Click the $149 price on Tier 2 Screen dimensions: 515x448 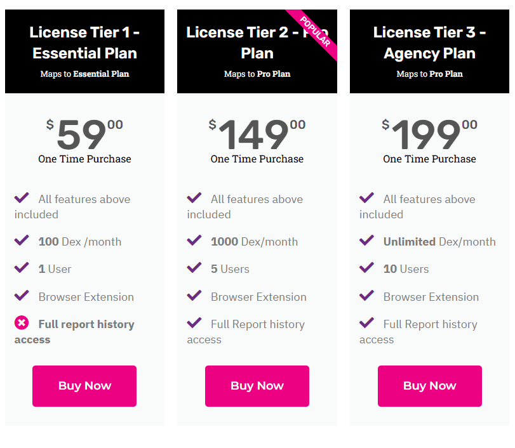pyautogui.click(x=257, y=134)
